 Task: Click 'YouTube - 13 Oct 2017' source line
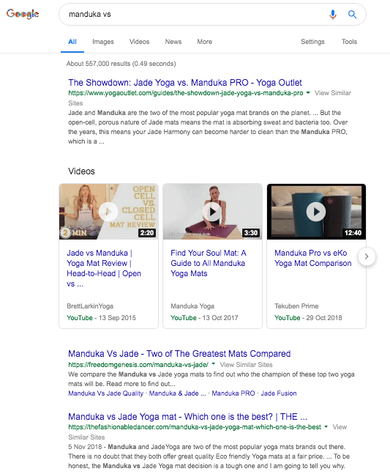204,318
